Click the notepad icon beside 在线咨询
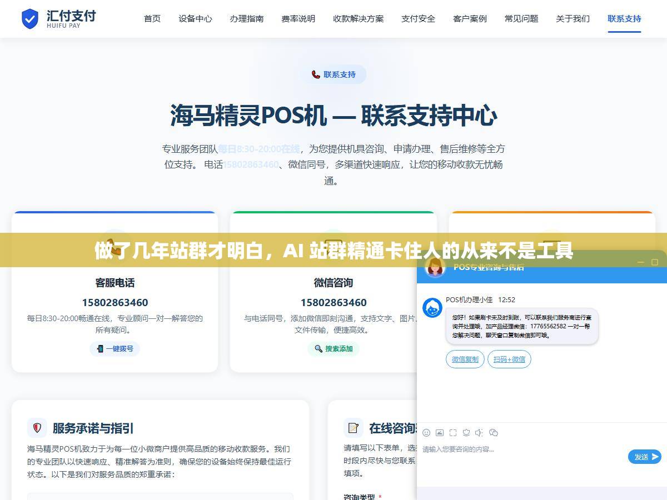This screenshot has height=500, width=667. [x=353, y=428]
